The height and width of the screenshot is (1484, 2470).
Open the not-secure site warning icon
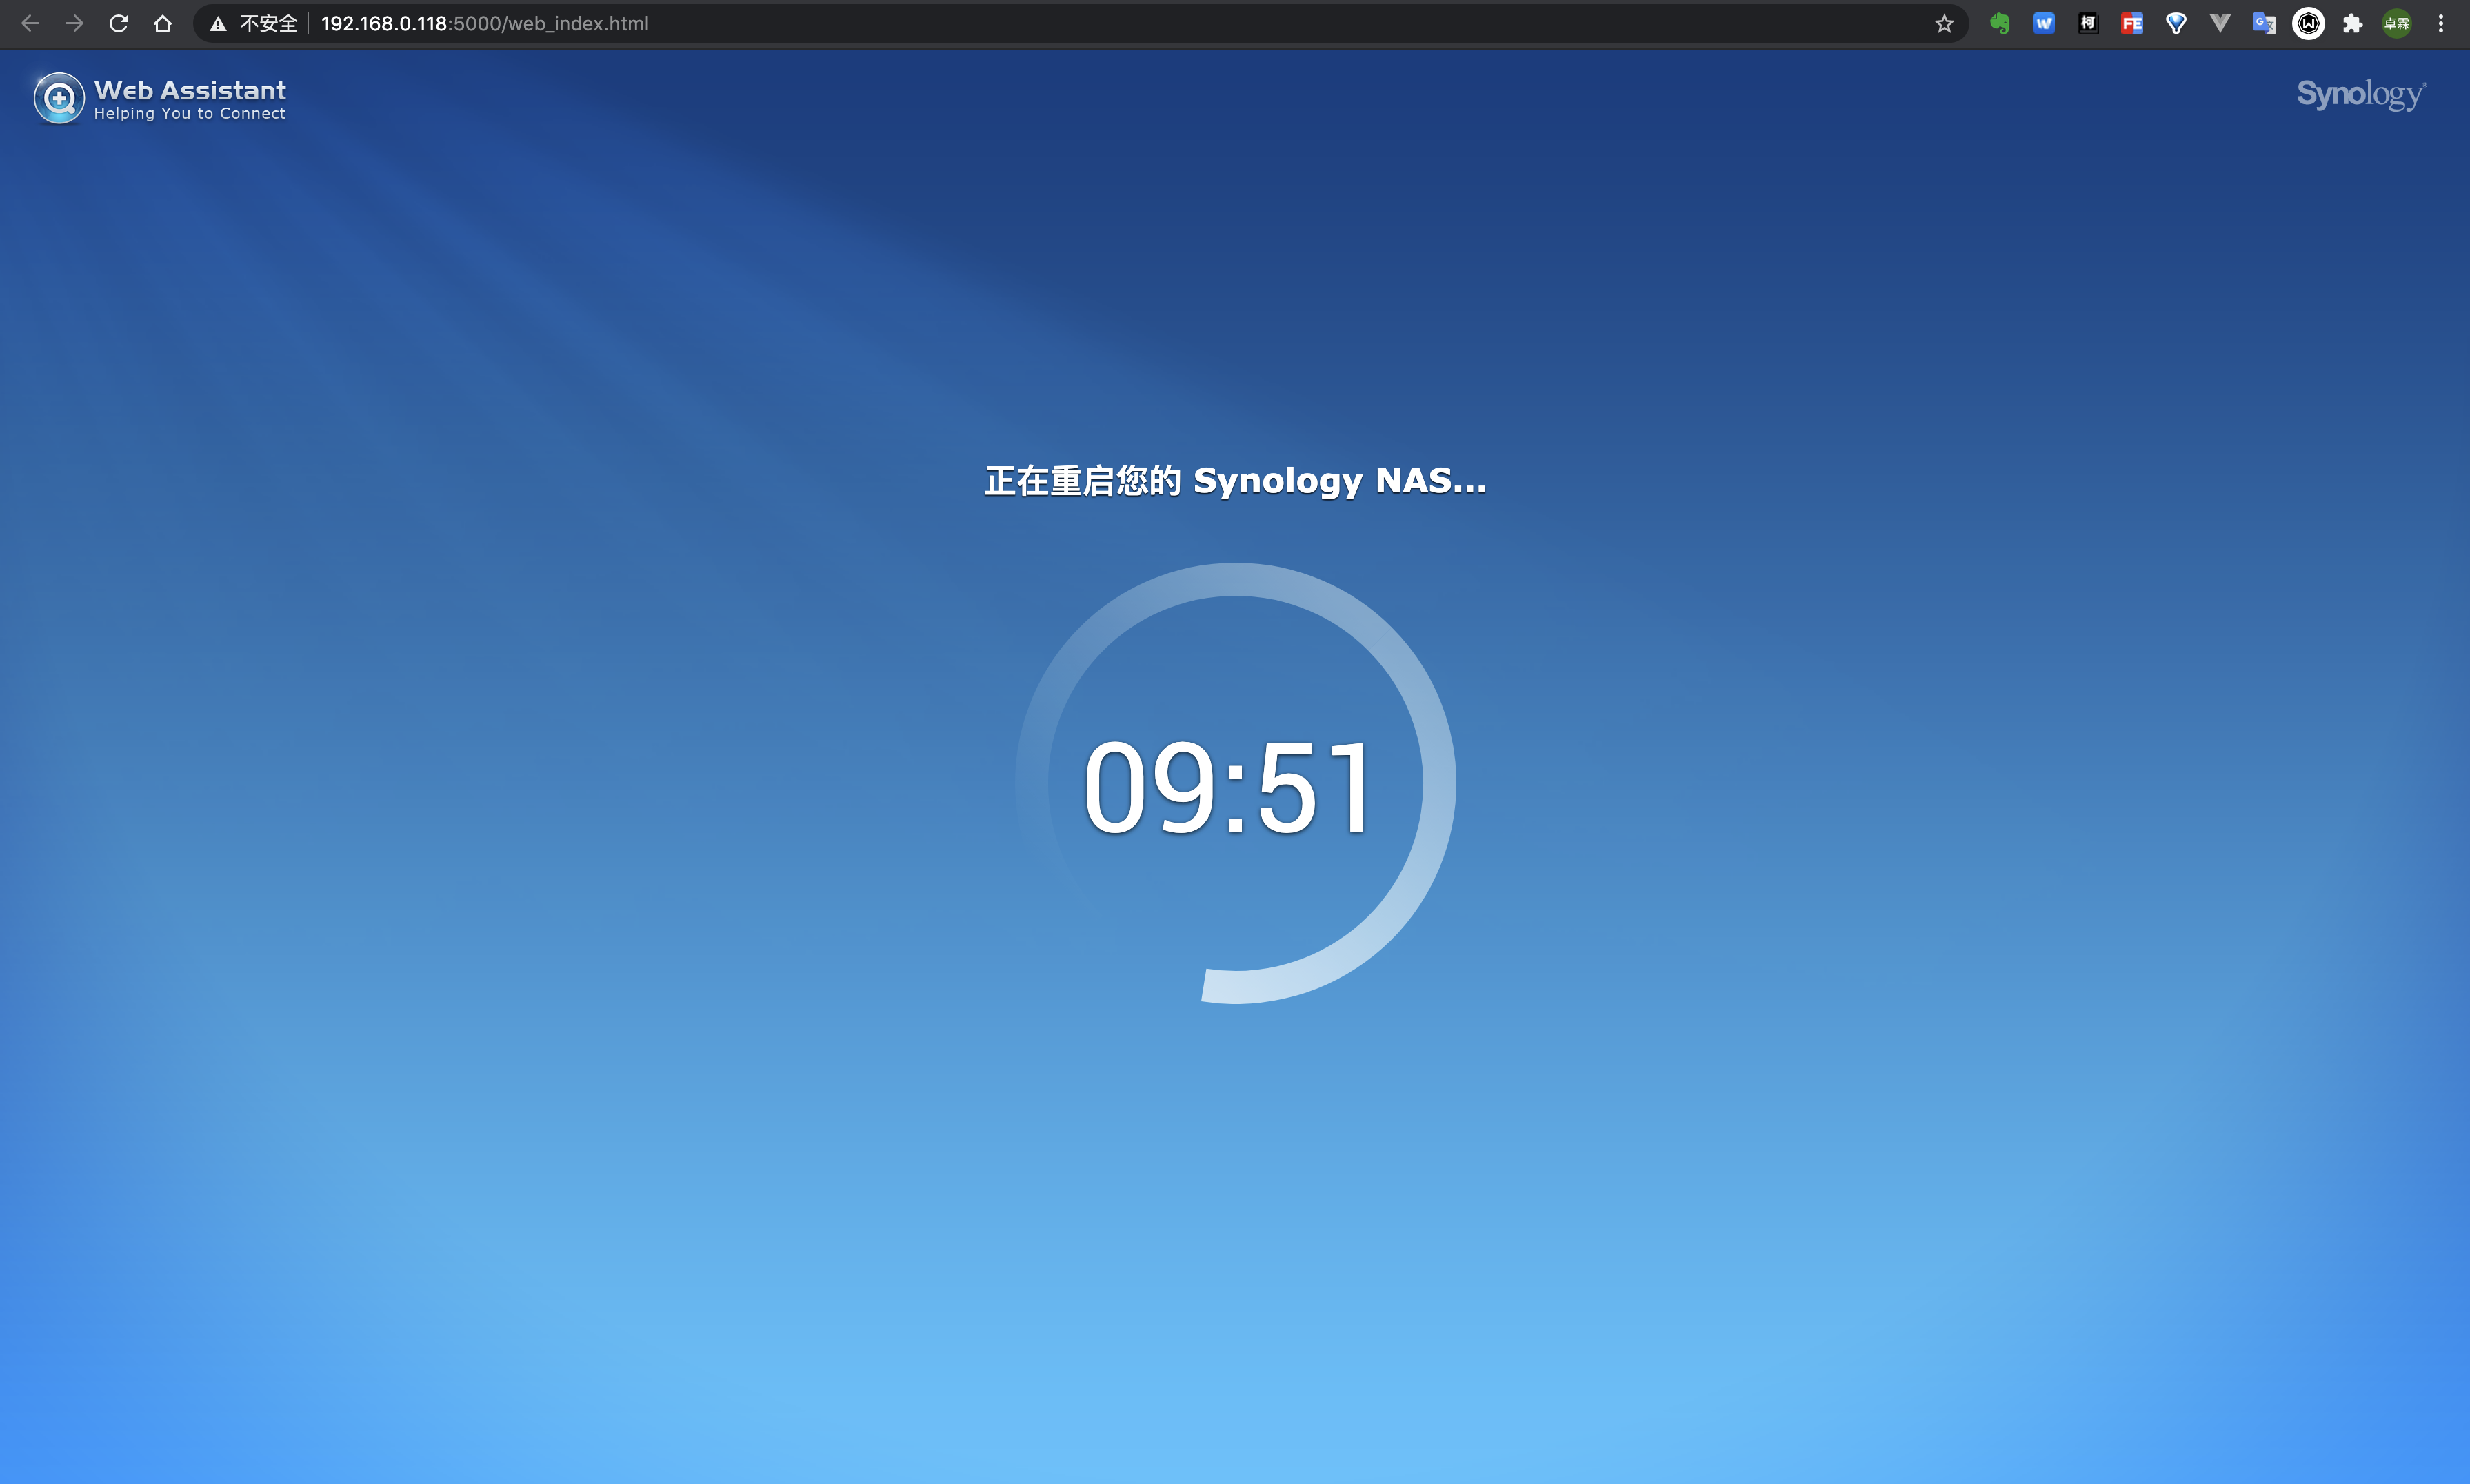218,23
